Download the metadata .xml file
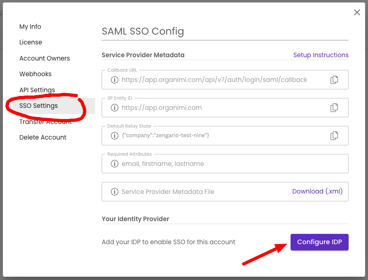Viewport: 368px width, 280px height. point(317,191)
